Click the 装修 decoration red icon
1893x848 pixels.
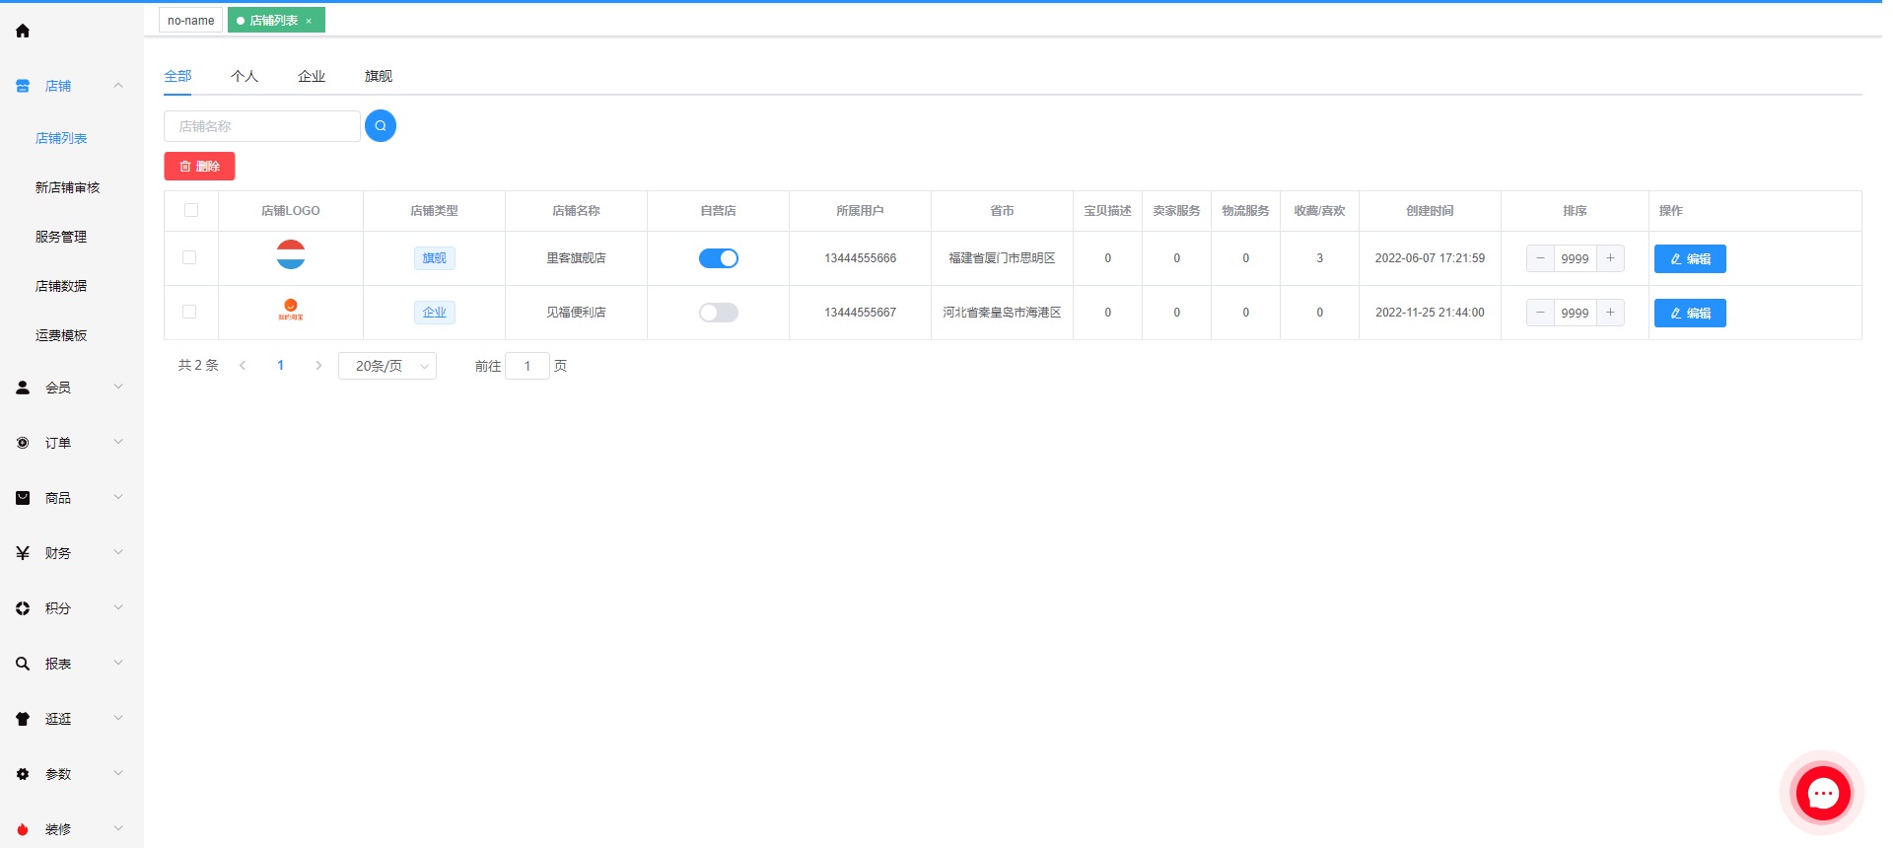[x=23, y=829]
